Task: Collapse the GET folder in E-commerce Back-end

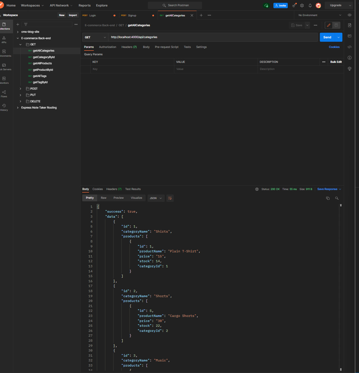Action: (20, 44)
